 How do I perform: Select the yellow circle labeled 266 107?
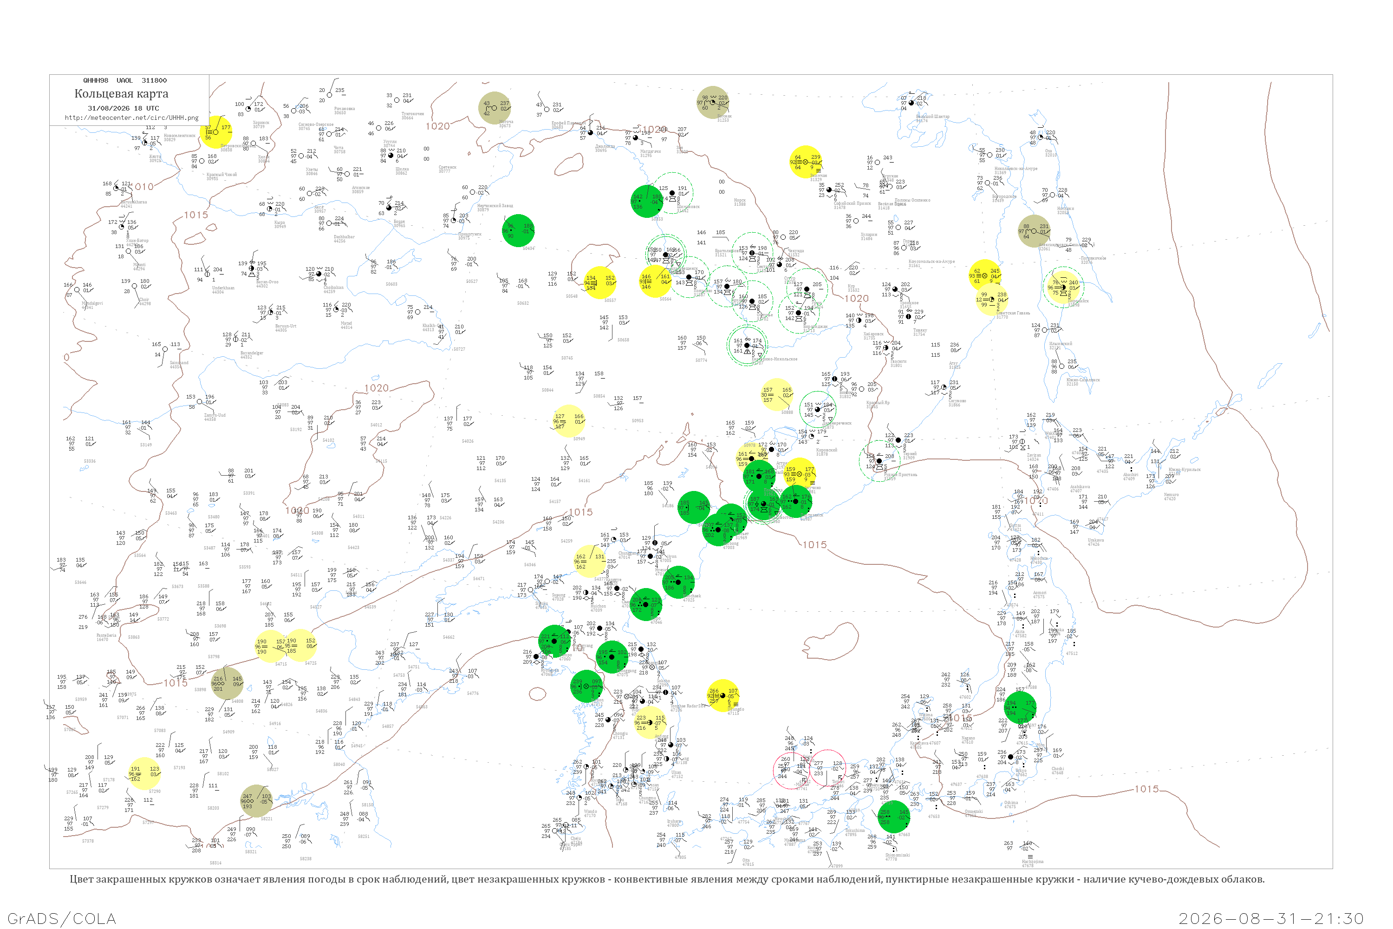pyautogui.click(x=723, y=695)
